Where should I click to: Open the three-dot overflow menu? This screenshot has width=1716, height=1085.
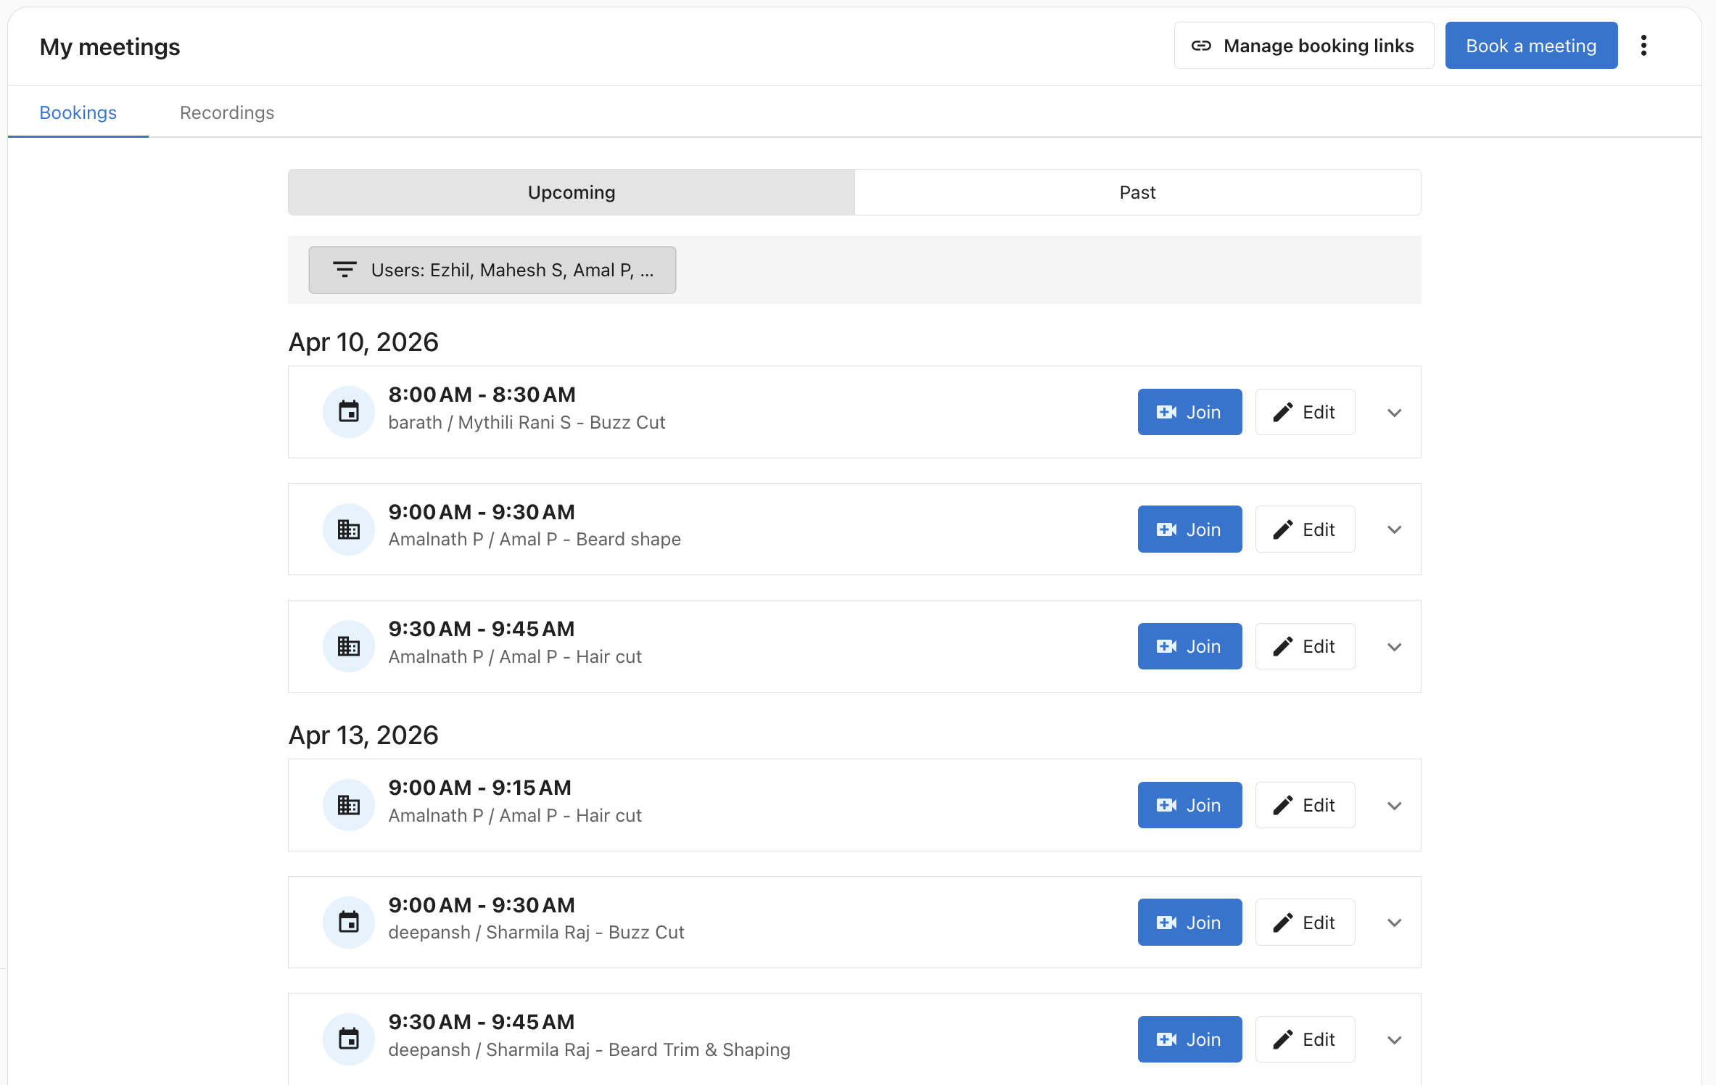pos(1643,45)
